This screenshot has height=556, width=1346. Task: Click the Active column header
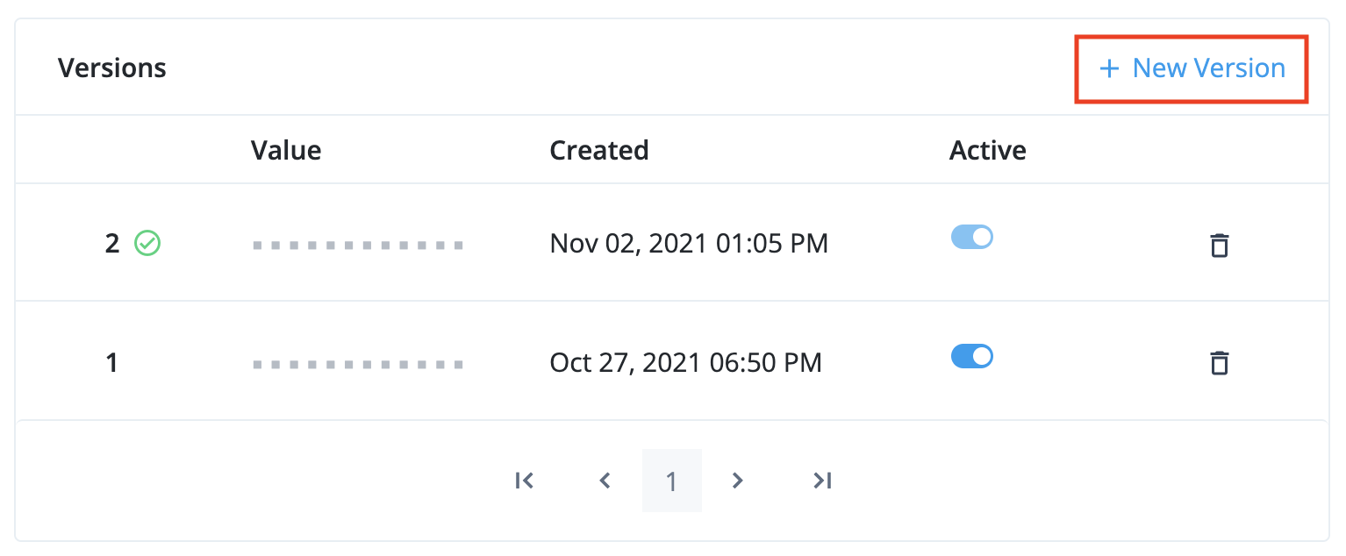tap(988, 150)
